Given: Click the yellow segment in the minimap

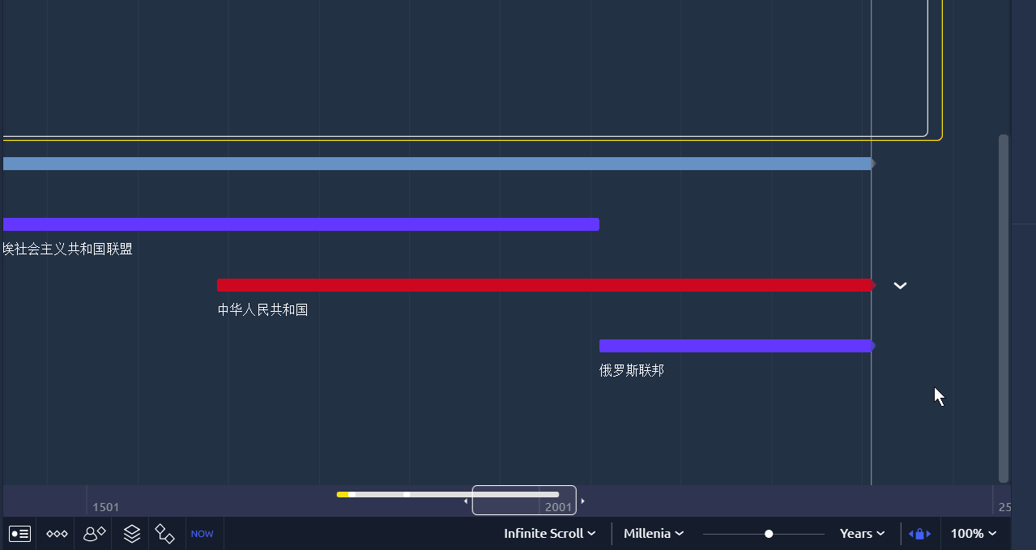Looking at the screenshot, I should [x=343, y=494].
